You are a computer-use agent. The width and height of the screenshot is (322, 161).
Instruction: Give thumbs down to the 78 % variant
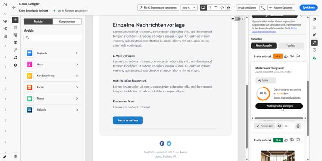292,140
